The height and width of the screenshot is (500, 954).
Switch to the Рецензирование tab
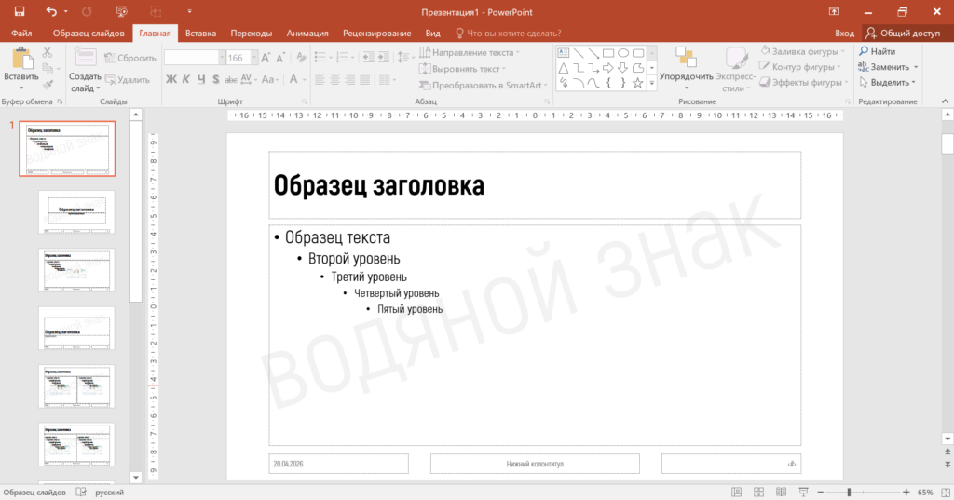coord(376,33)
